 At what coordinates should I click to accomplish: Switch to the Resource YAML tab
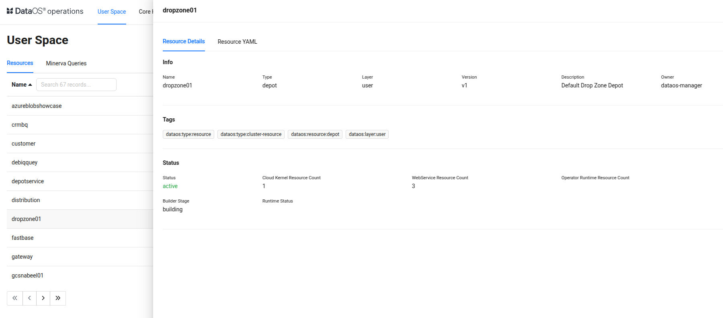point(237,42)
